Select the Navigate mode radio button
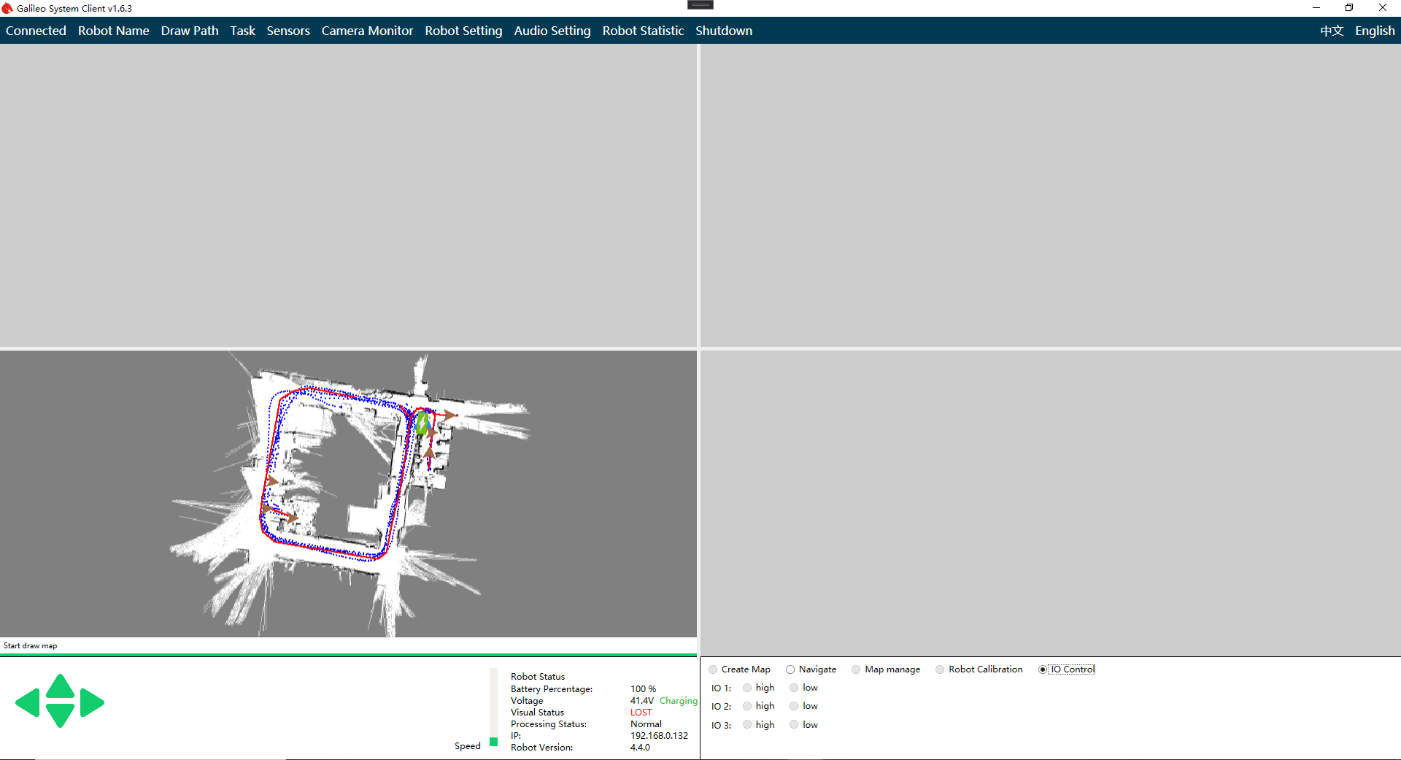Image resolution: width=1401 pixels, height=760 pixels. point(790,669)
